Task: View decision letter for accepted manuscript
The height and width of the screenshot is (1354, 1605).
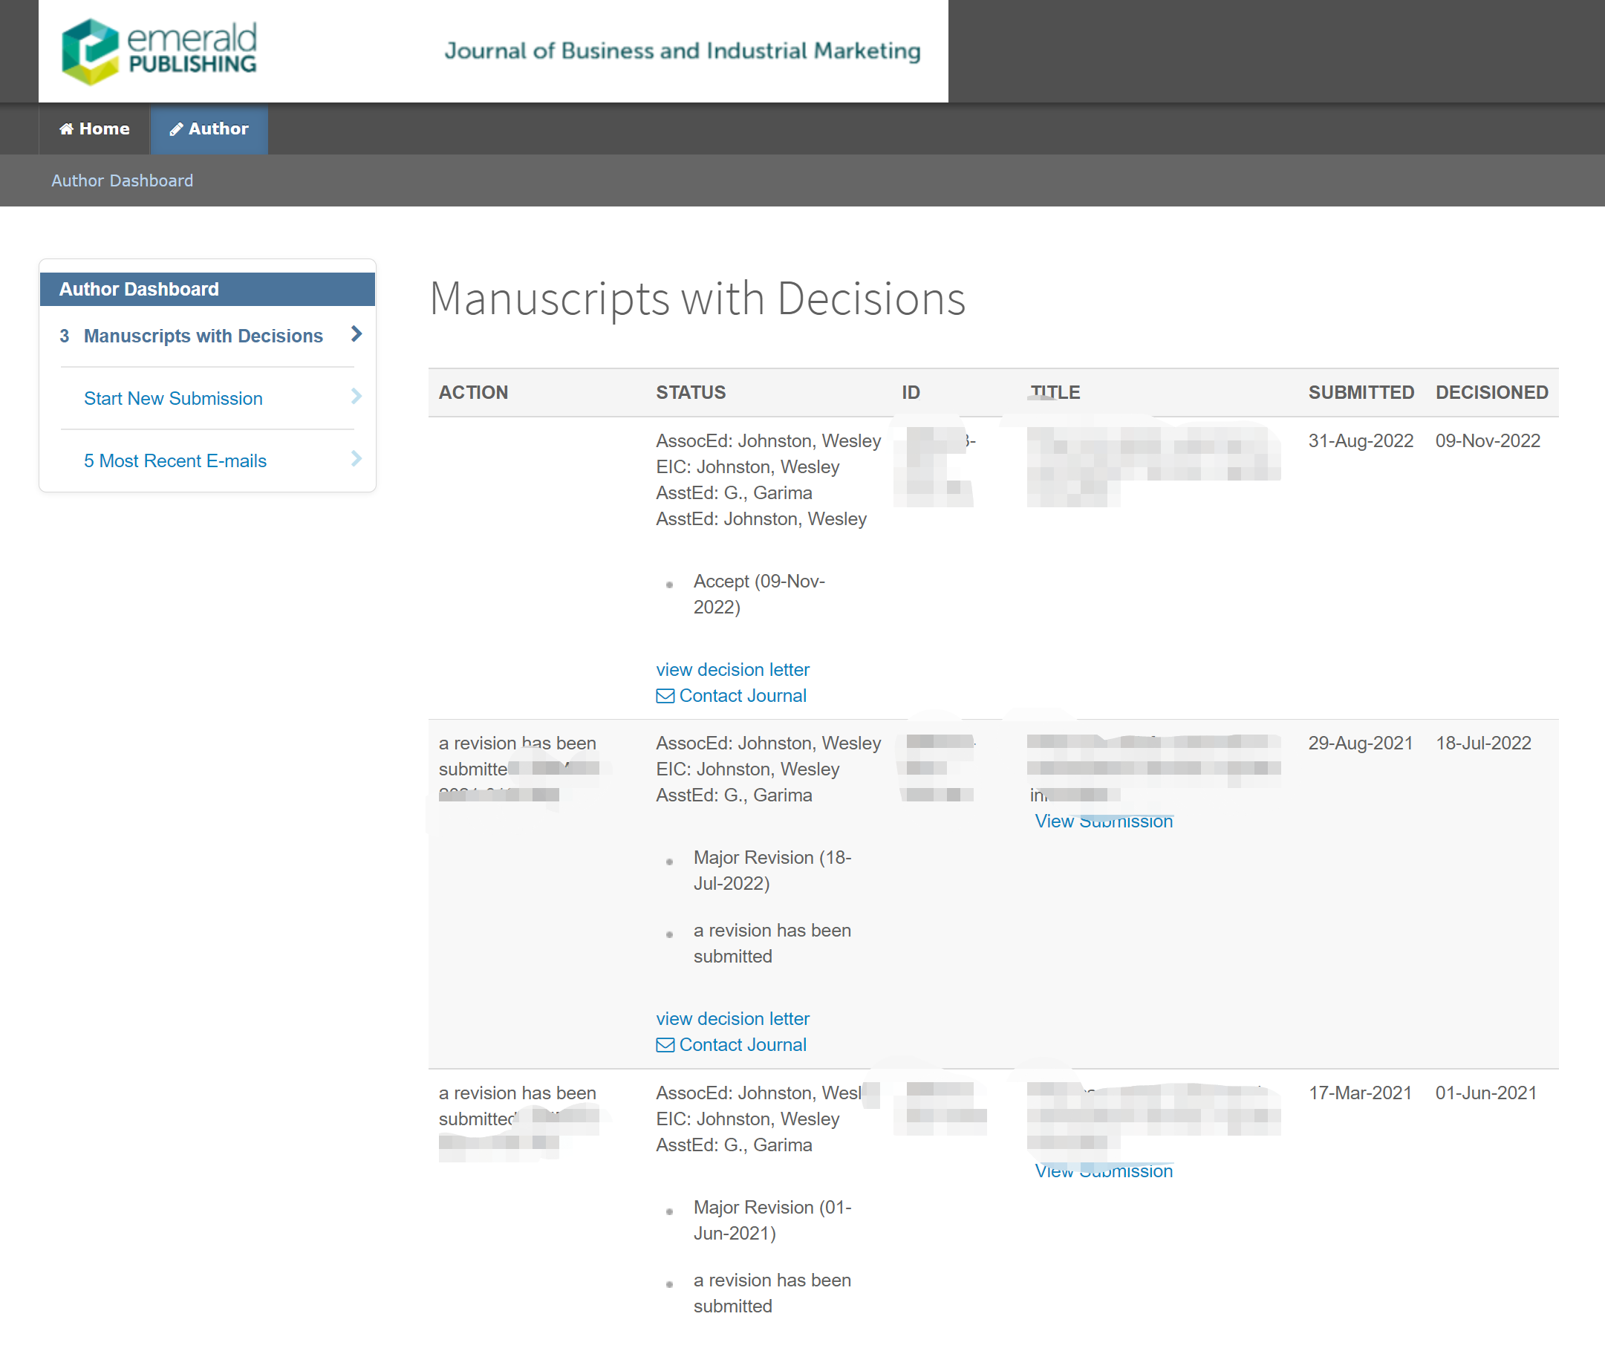Action: point(732,669)
